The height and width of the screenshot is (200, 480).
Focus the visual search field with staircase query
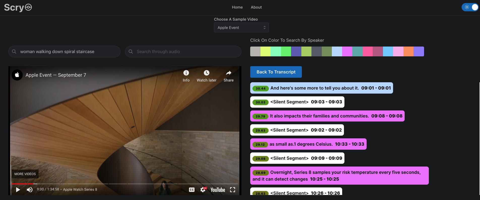coord(64,52)
